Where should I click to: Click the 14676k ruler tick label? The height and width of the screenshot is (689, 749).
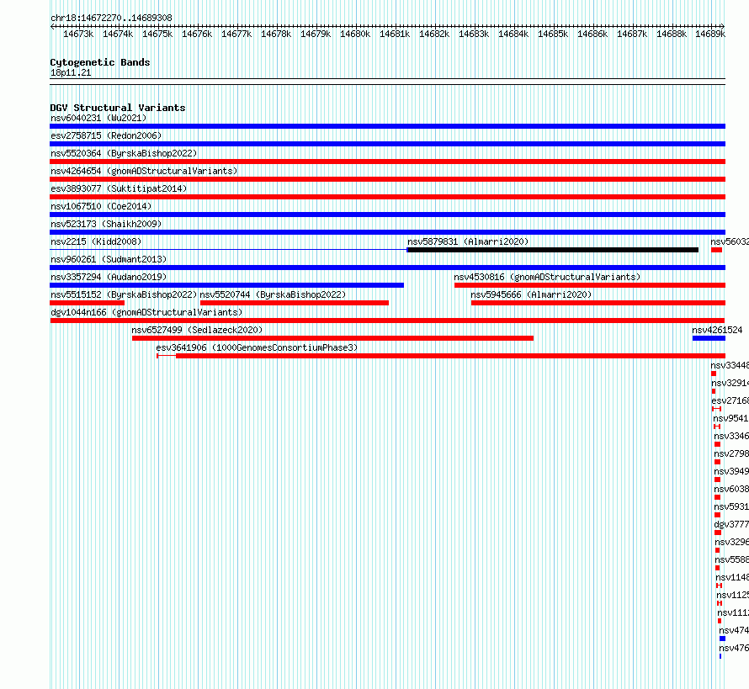coord(197,34)
